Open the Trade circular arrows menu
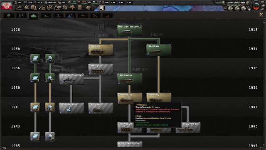The width and height of the screenshot is (266, 150). click(x=49, y=7)
